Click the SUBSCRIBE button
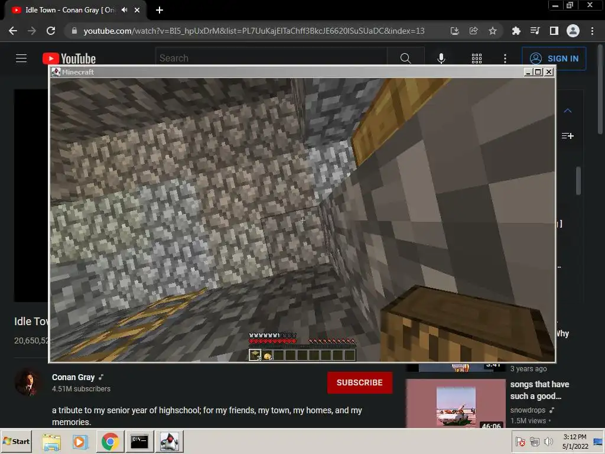Screen dimensions: 605x454 pyautogui.click(x=360, y=382)
